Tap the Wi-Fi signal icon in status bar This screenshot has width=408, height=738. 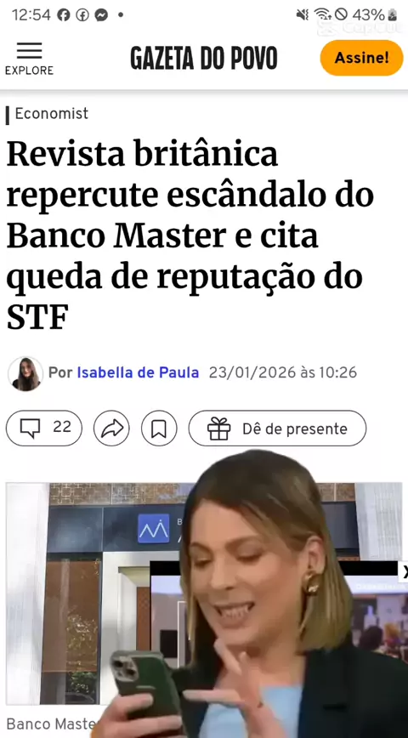[323, 14]
